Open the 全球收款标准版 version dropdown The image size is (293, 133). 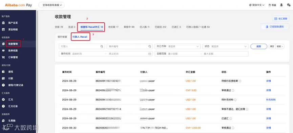pos(51,5)
